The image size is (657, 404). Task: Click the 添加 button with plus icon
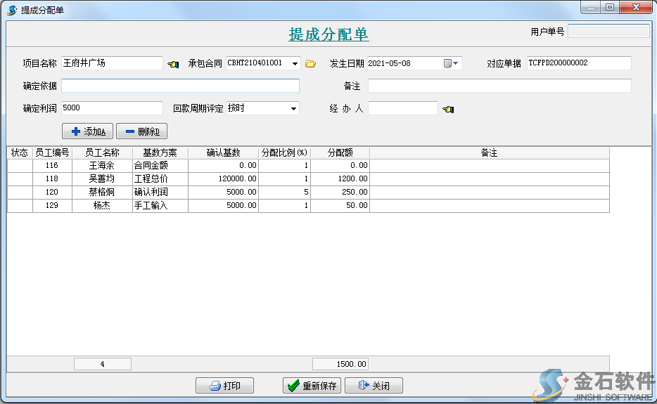(x=88, y=131)
